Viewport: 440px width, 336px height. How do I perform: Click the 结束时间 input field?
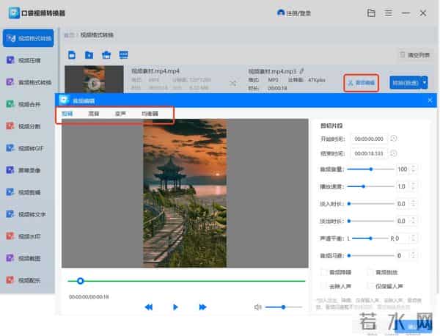[x=369, y=153]
